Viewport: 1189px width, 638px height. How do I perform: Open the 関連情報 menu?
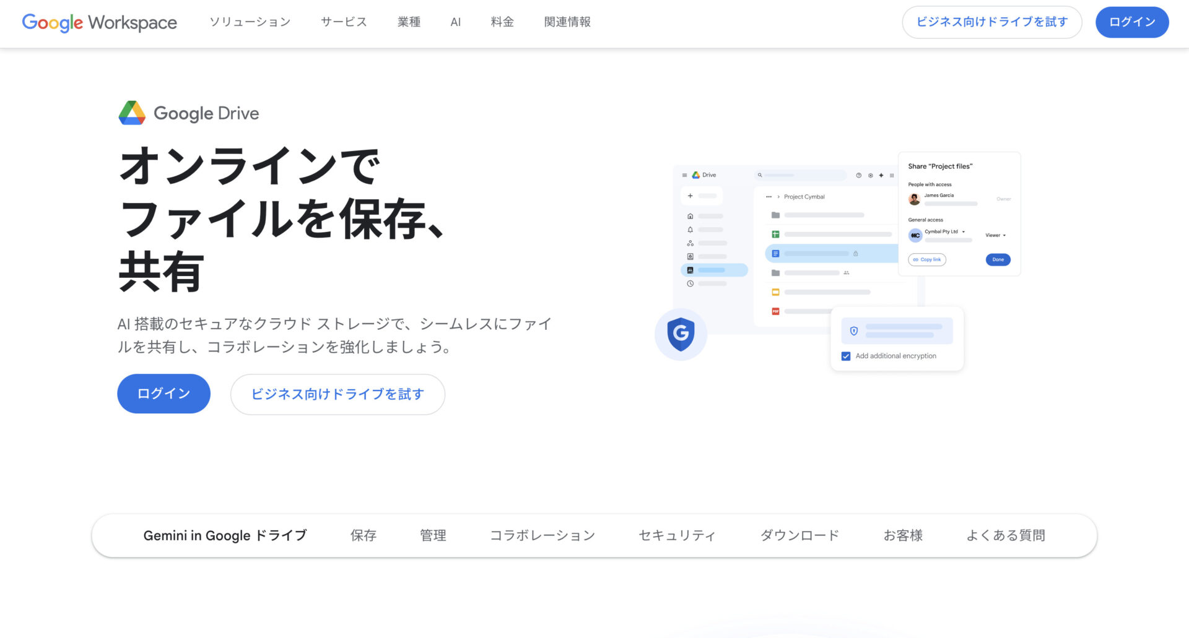[x=567, y=22]
